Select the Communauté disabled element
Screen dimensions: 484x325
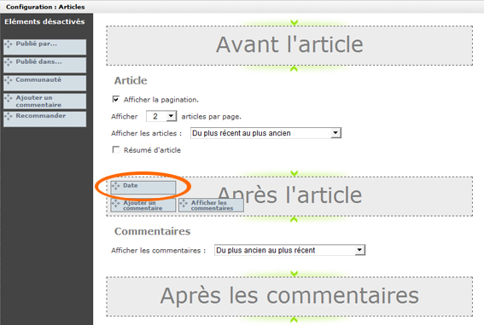pos(44,83)
